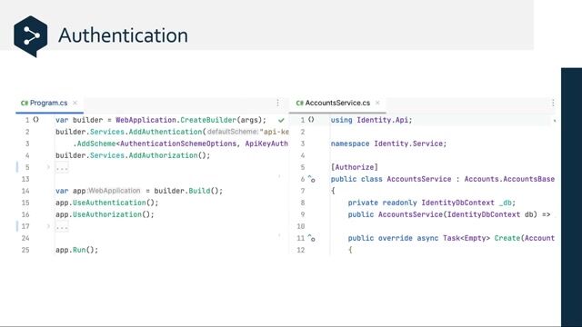This screenshot has width=582, height=327.
Task: Click the [Authorize] attribute
Action: (x=354, y=167)
